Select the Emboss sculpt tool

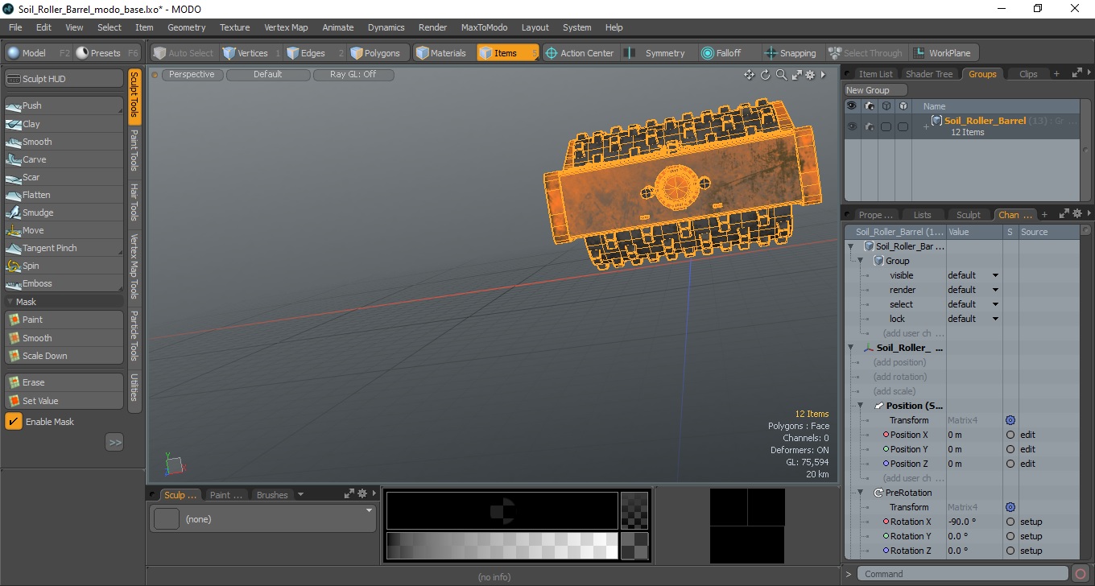coord(64,283)
